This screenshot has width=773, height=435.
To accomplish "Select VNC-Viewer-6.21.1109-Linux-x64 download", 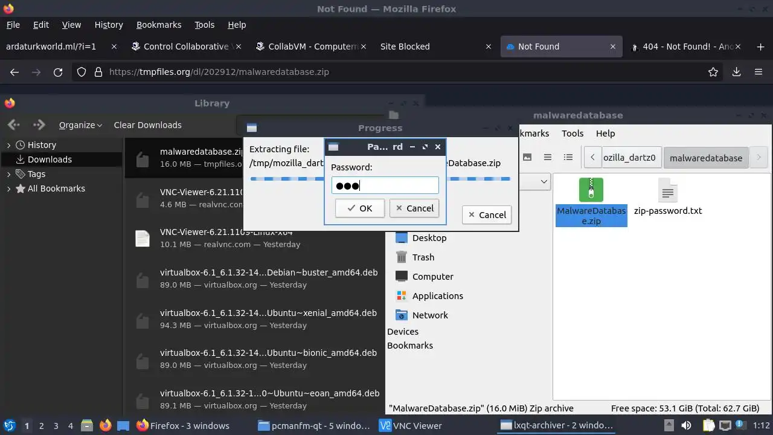I will coord(255,238).
